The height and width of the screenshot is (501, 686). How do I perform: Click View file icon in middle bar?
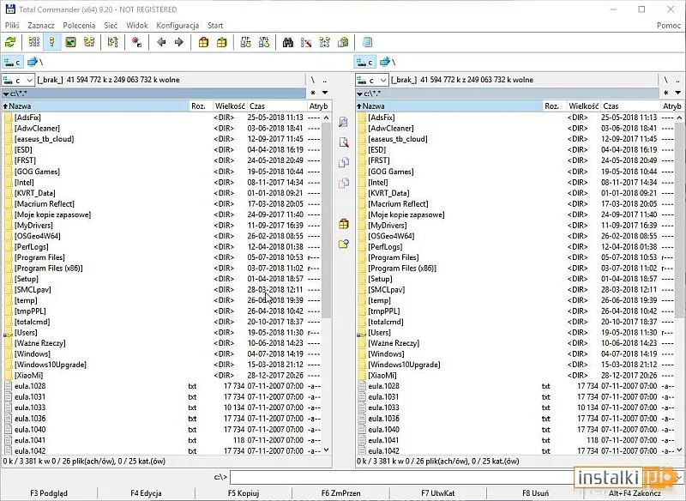pos(344,123)
